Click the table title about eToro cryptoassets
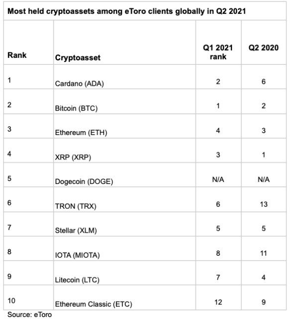The image size is (290, 319). tap(126, 11)
